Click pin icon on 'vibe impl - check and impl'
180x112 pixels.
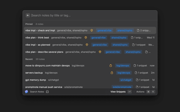pyautogui.click(x=91, y=31)
